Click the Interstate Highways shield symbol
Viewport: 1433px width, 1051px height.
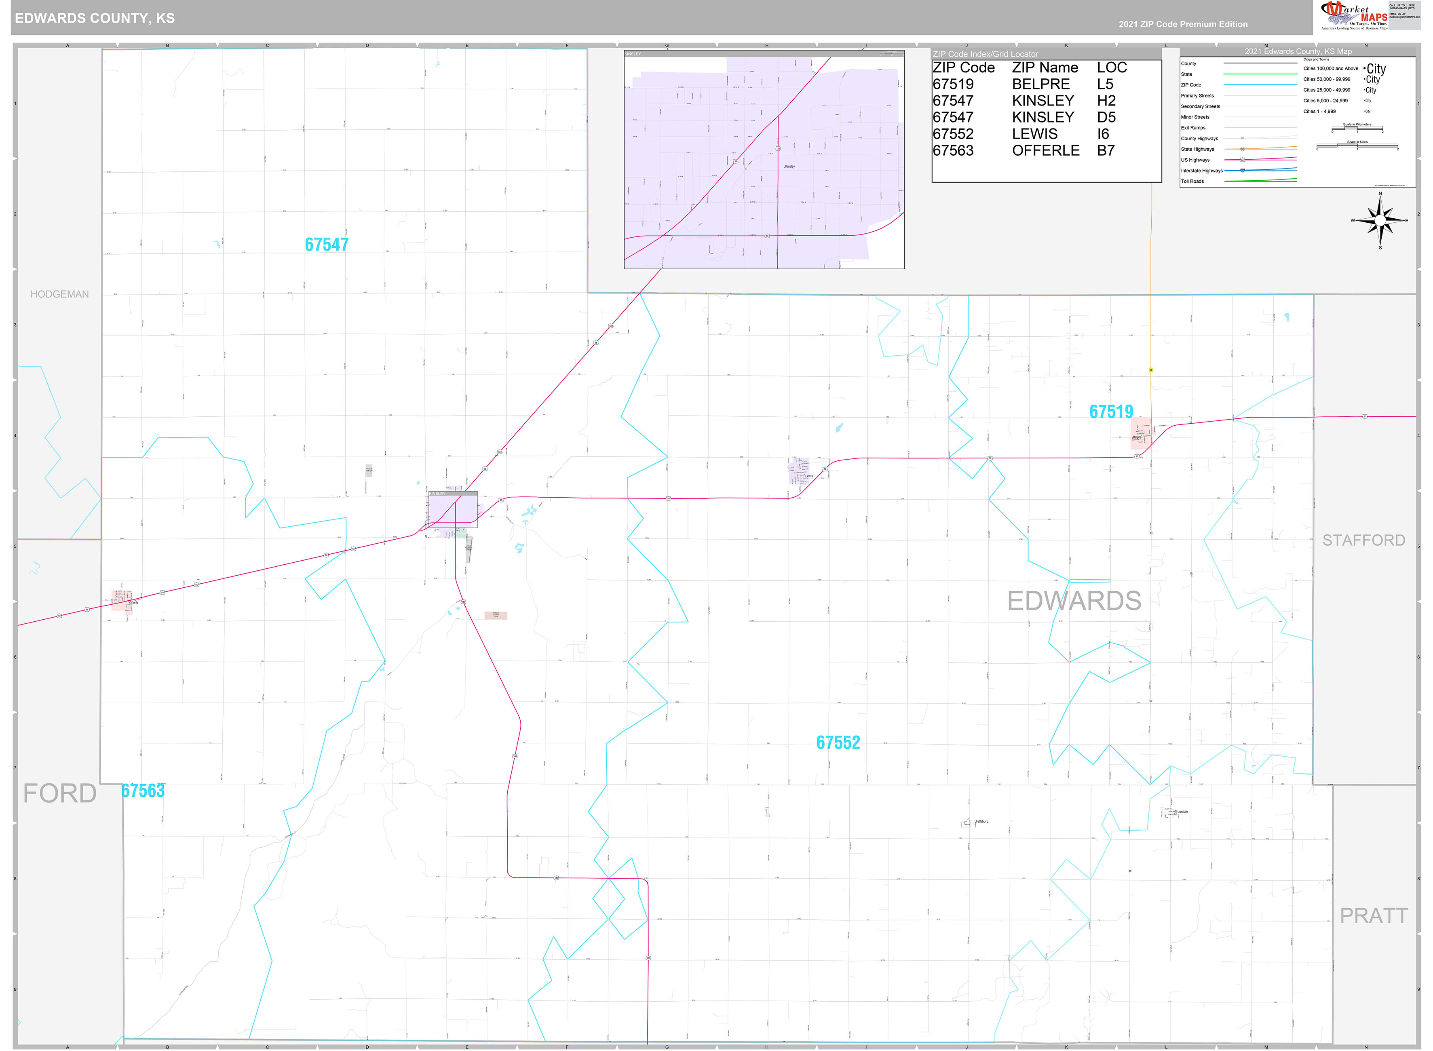point(1242,171)
